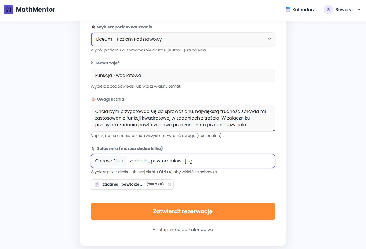Click the Seweryn avatar circle
This screenshot has height=249, width=366.
(x=328, y=9)
